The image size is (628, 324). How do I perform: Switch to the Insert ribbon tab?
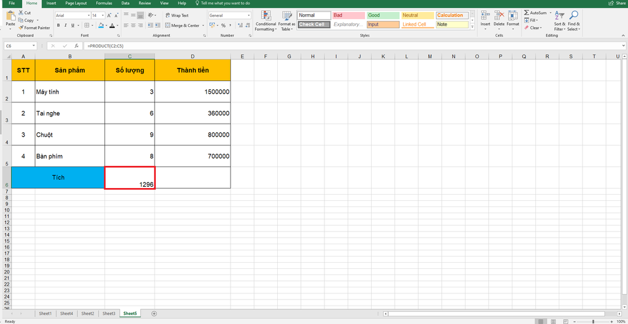coord(51,3)
